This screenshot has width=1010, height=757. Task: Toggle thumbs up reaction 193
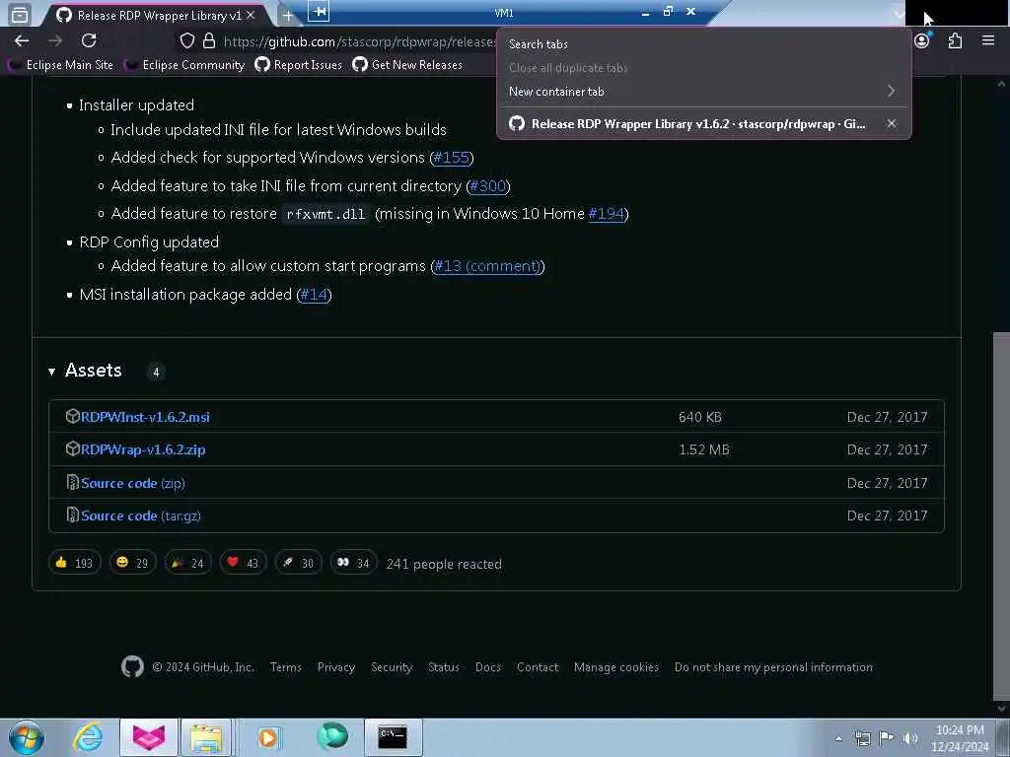point(75,563)
